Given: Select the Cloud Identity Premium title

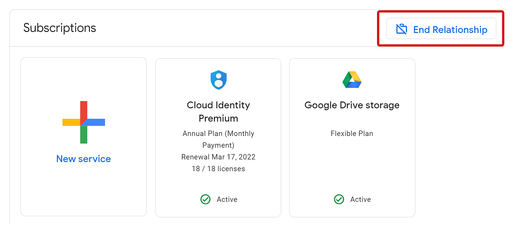Looking at the screenshot, I should coord(218,112).
